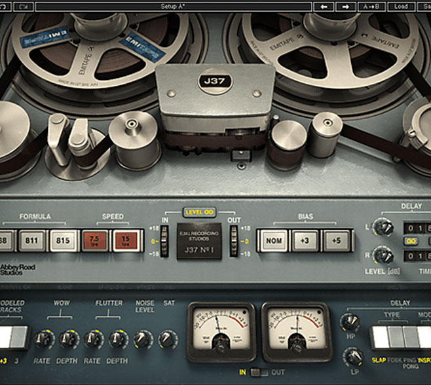This screenshot has height=385, width=431.
Task: Set tape speed to 7.5 ips
Action: click(x=94, y=241)
